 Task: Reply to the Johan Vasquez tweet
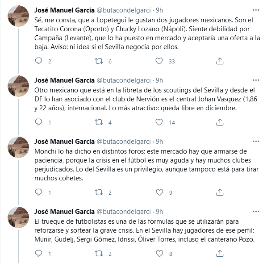38,122
